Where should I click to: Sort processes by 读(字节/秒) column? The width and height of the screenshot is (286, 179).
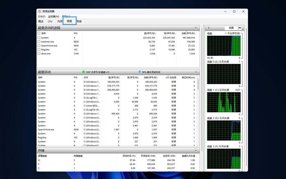pyautogui.click(x=149, y=34)
